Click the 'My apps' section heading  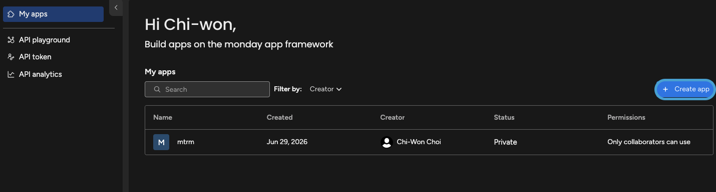[160, 72]
